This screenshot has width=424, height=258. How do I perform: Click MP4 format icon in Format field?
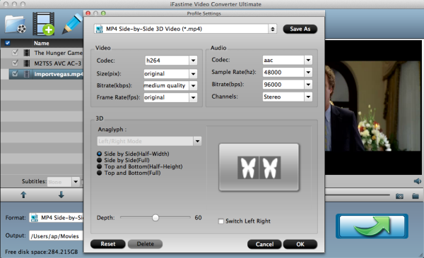(35, 218)
